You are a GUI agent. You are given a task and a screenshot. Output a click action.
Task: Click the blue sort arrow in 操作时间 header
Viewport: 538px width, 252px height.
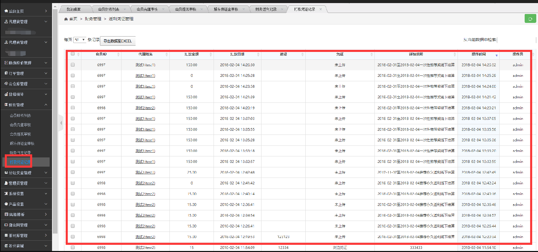click(497, 55)
